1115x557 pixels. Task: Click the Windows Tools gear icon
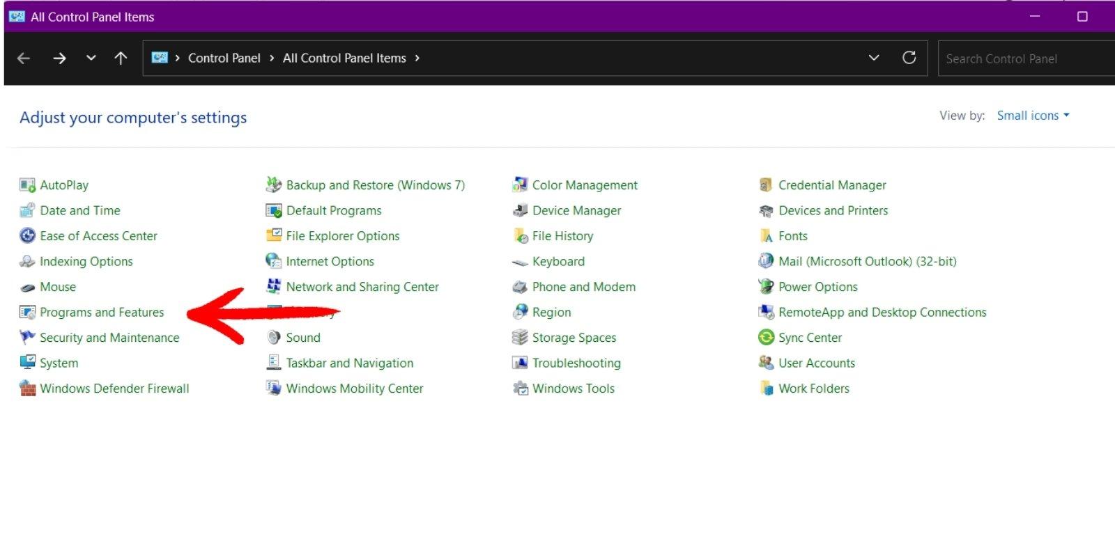(x=520, y=389)
